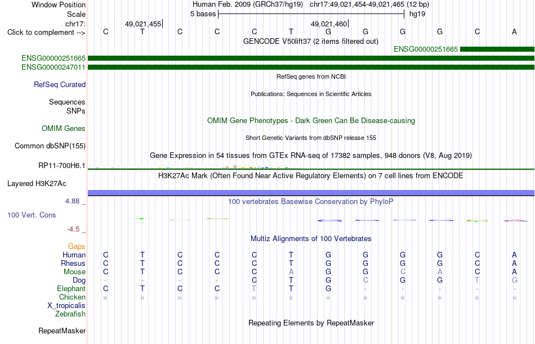Open OMIM Gene Phenotypes track title
The image size is (535, 344).
coord(311,121)
